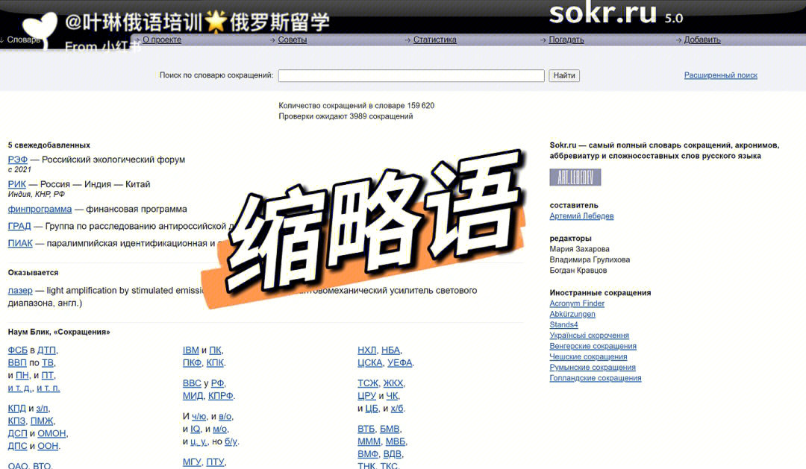Open the лазер entry link
Screen dimensions: 806x469
coord(20,291)
